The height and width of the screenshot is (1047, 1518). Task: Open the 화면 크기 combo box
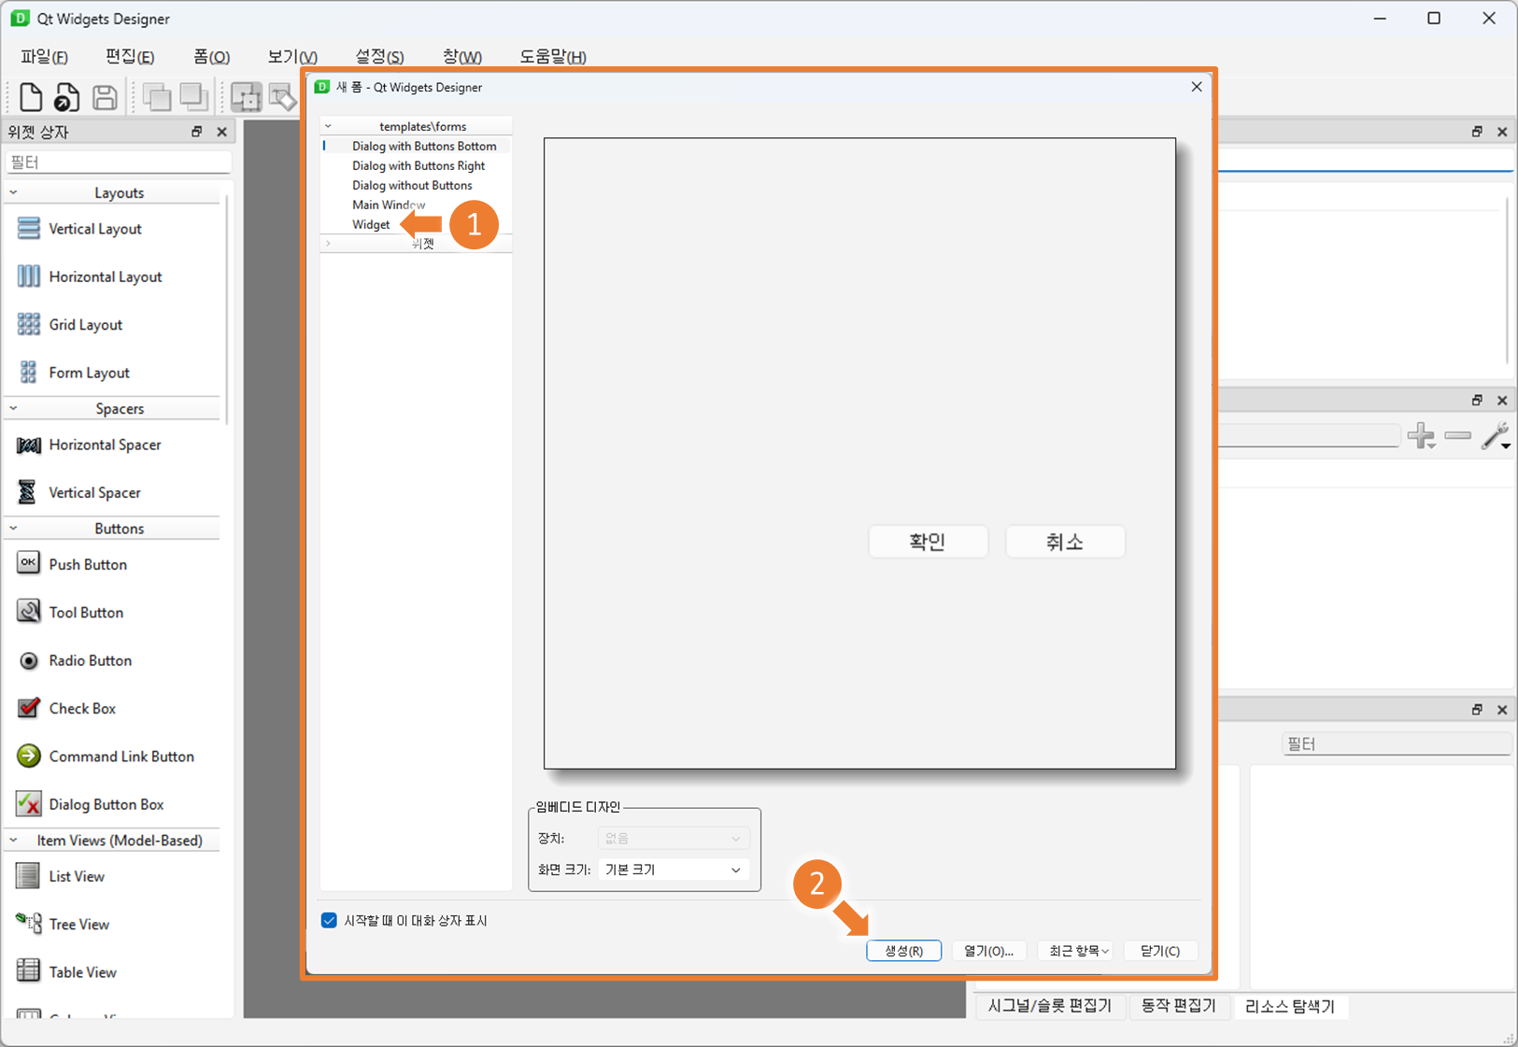pos(674,870)
